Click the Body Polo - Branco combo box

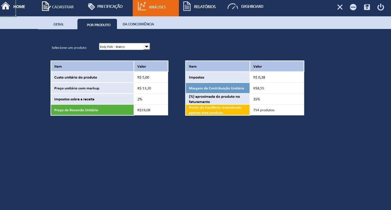121,47
